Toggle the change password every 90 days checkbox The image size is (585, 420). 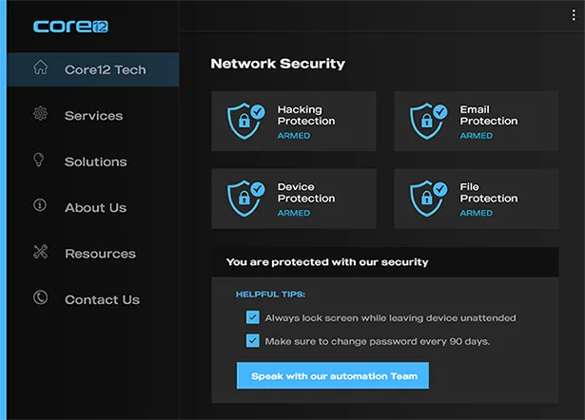[x=253, y=340]
